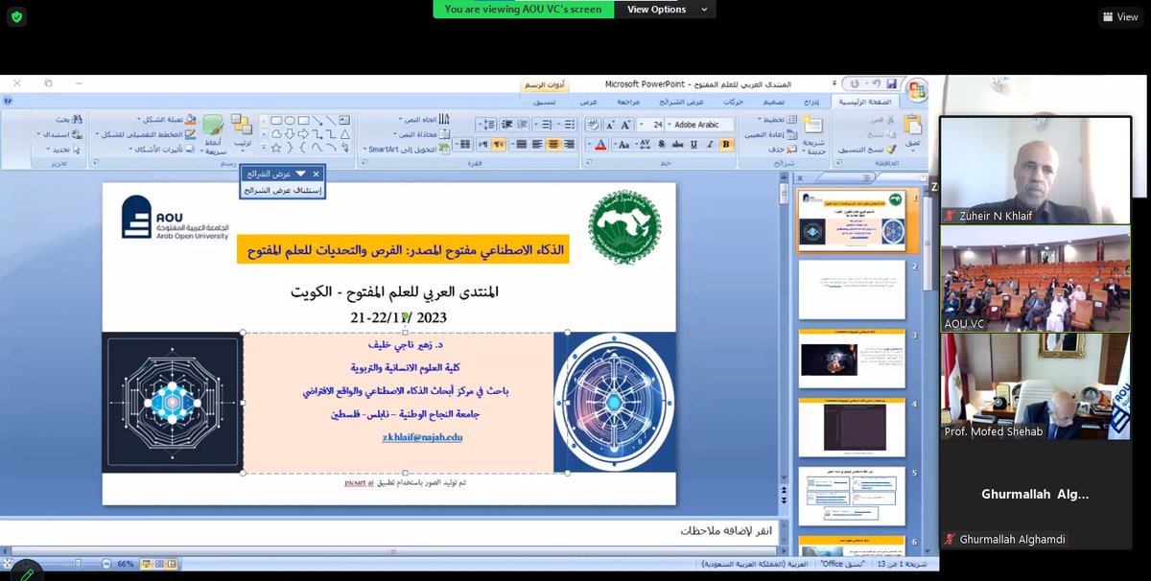The height and width of the screenshot is (581, 1151).
Task: Toggle text Shadow (S) formatting
Action: click(662, 144)
